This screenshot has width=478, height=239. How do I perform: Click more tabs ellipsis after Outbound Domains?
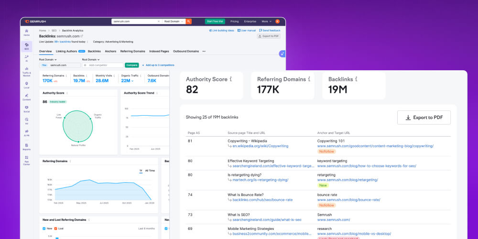(204, 51)
